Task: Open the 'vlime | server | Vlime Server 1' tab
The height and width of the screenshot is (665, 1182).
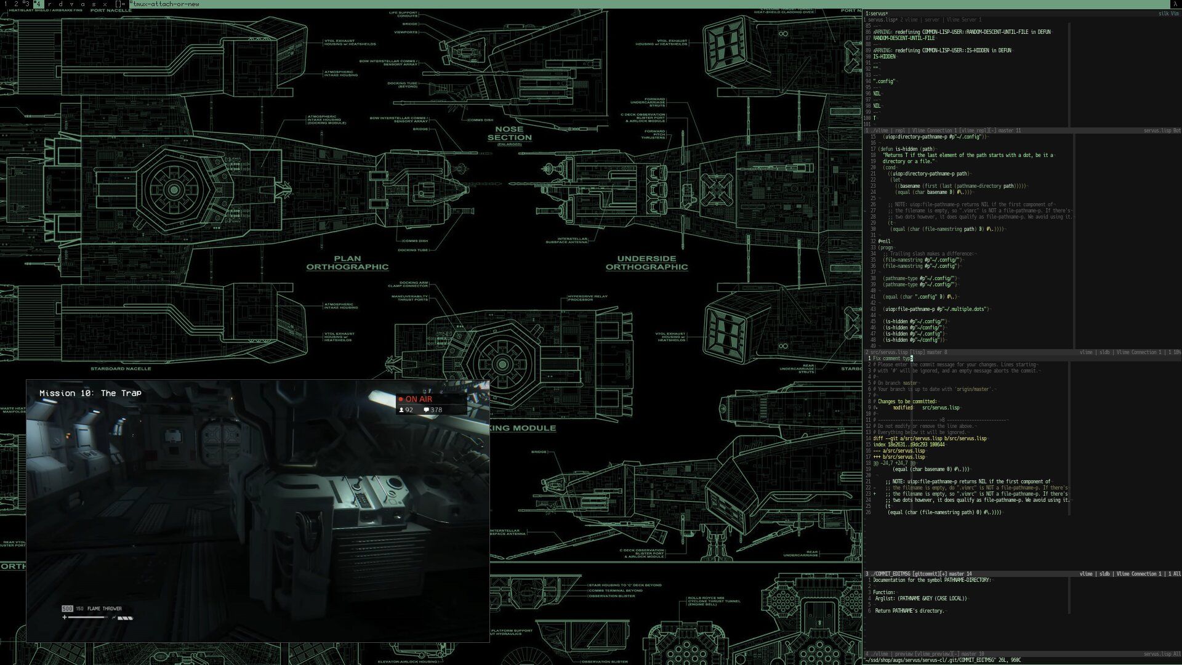Action: 941,20
